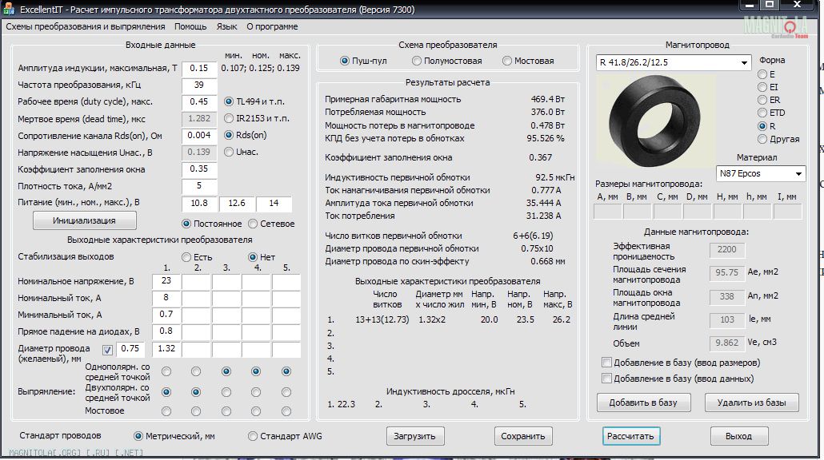The width and height of the screenshot is (824, 460).
Task: Click the conversion frequency field 39
Action: 200,85
